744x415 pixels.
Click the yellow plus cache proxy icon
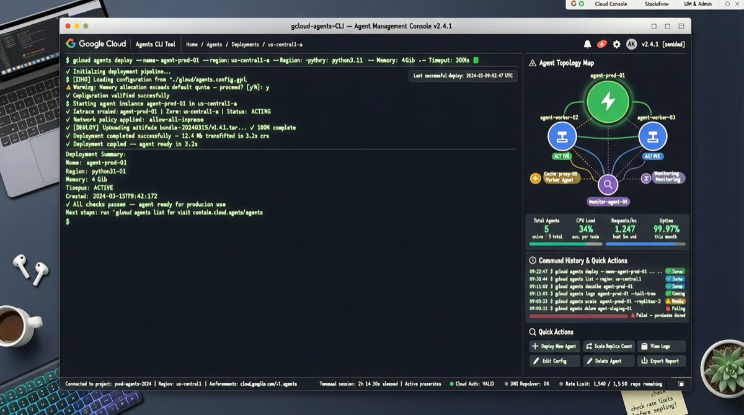[x=535, y=179]
